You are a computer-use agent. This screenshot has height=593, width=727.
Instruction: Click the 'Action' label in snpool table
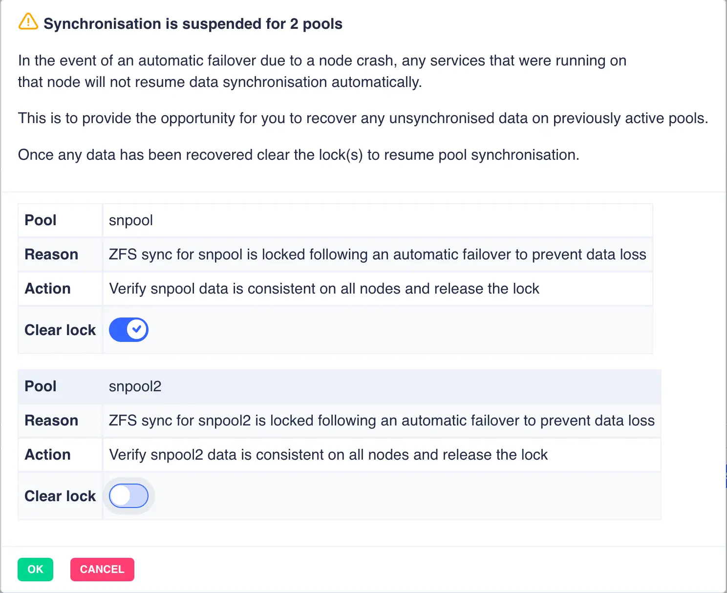tap(48, 289)
